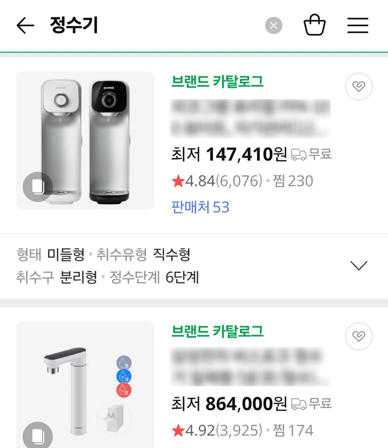The width and height of the screenshot is (388, 448).
Task: Expand the product specifications chevron
Action: coord(359,266)
